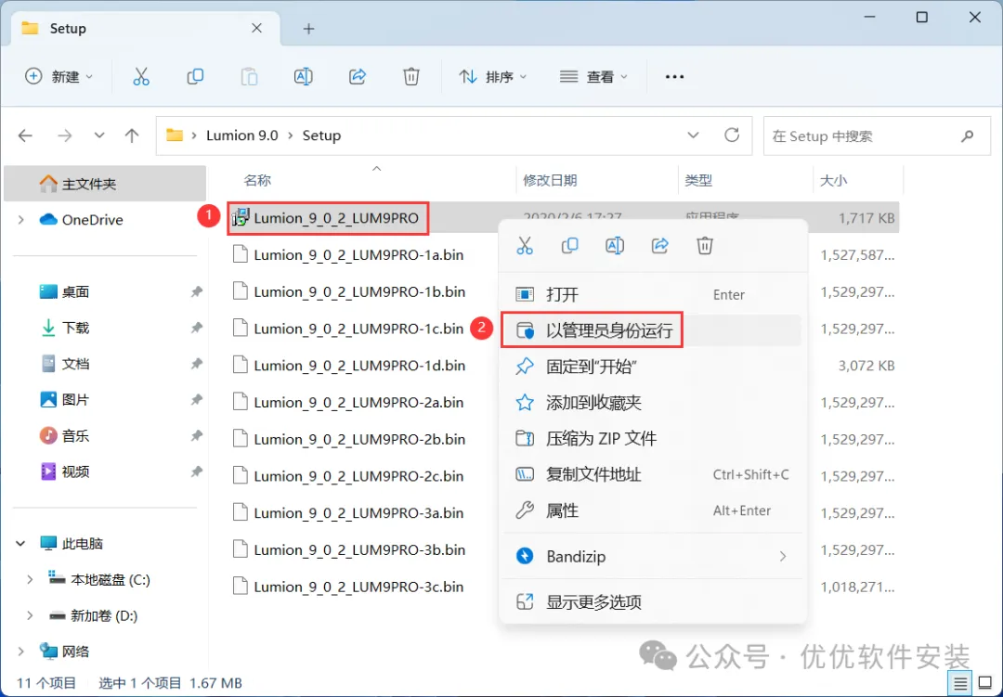
Task: Sort by the 修改日期 column header
Action: pyautogui.click(x=550, y=180)
